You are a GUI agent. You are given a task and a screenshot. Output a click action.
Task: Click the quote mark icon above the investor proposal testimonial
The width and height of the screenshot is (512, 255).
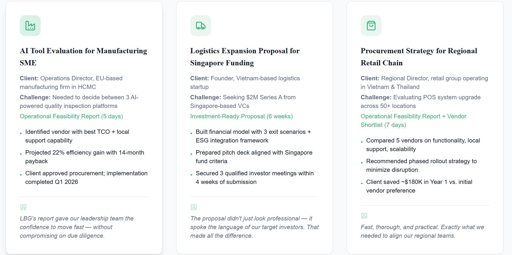[194, 207]
